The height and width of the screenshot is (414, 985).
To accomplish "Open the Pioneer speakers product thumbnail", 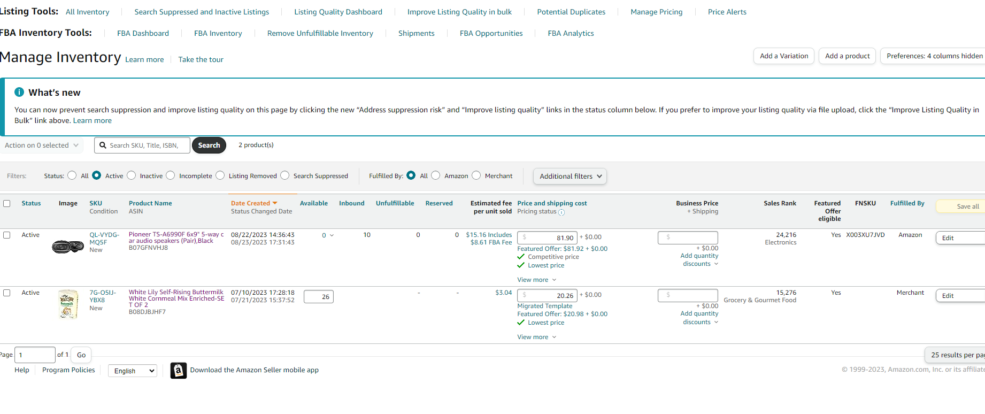I will coord(68,247).
